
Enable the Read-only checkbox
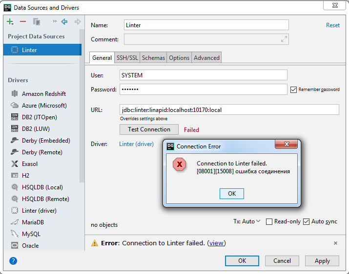[x=269, y=222]
